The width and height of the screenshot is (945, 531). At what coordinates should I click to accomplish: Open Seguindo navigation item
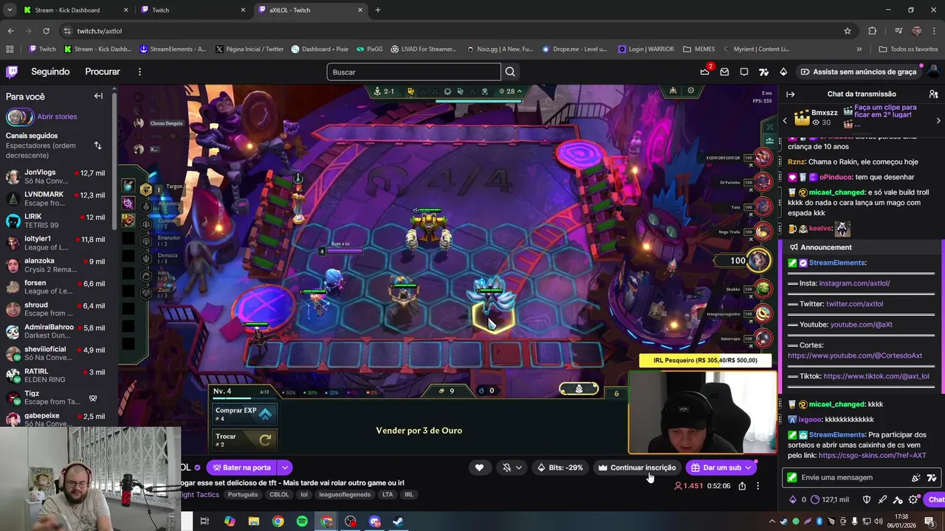click(50, 72)
